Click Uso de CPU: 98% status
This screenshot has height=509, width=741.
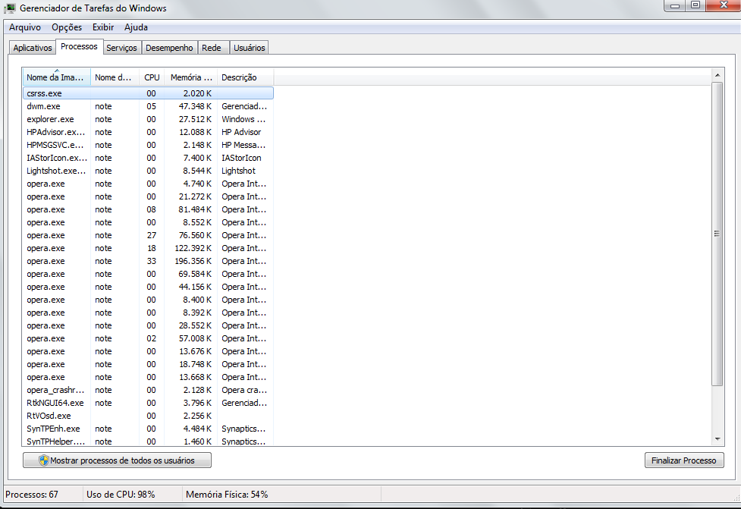121,495
